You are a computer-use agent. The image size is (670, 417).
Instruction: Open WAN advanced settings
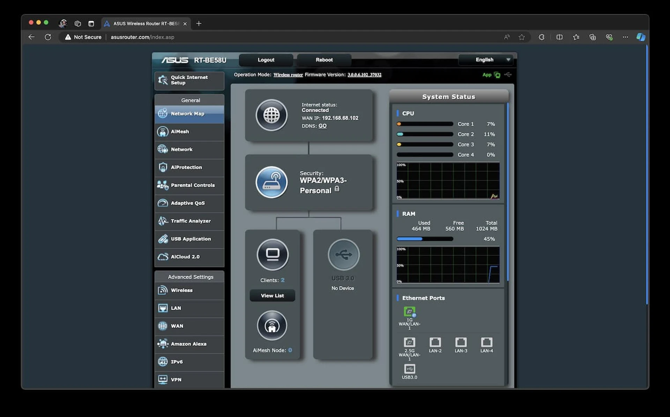[x=189, y=326]
